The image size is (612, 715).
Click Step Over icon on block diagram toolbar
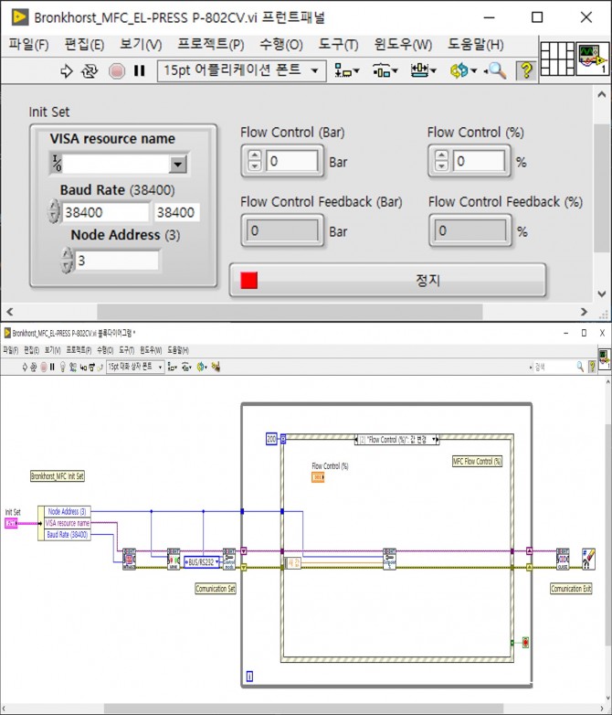91,367
